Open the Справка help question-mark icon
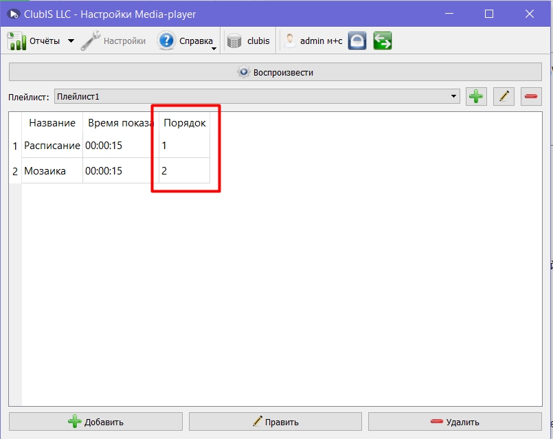553x439 pixels. [166, 41]
